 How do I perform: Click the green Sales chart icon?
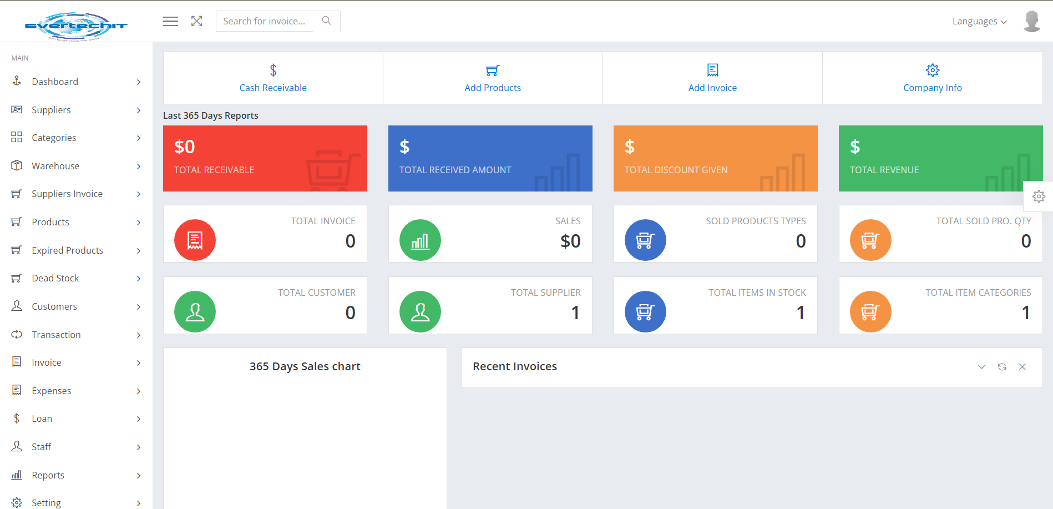(x=420, y=240)
